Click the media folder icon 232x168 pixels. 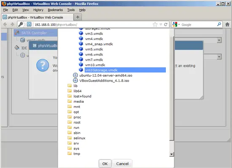70,101
